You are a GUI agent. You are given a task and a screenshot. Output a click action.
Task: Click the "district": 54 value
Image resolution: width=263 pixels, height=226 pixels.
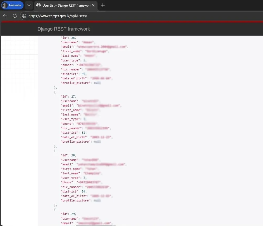click(x=84, y=191)
